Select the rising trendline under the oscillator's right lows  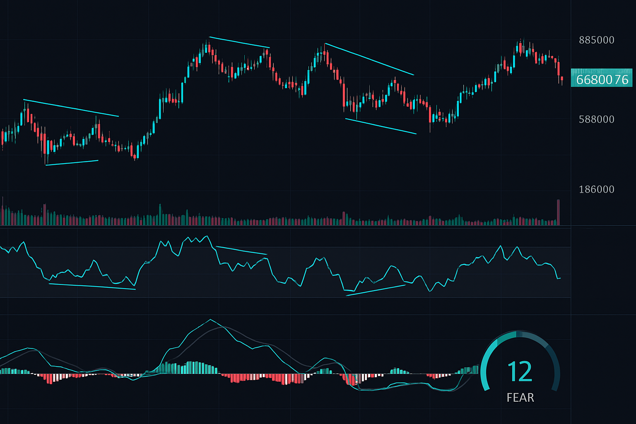tap(375, 290)
